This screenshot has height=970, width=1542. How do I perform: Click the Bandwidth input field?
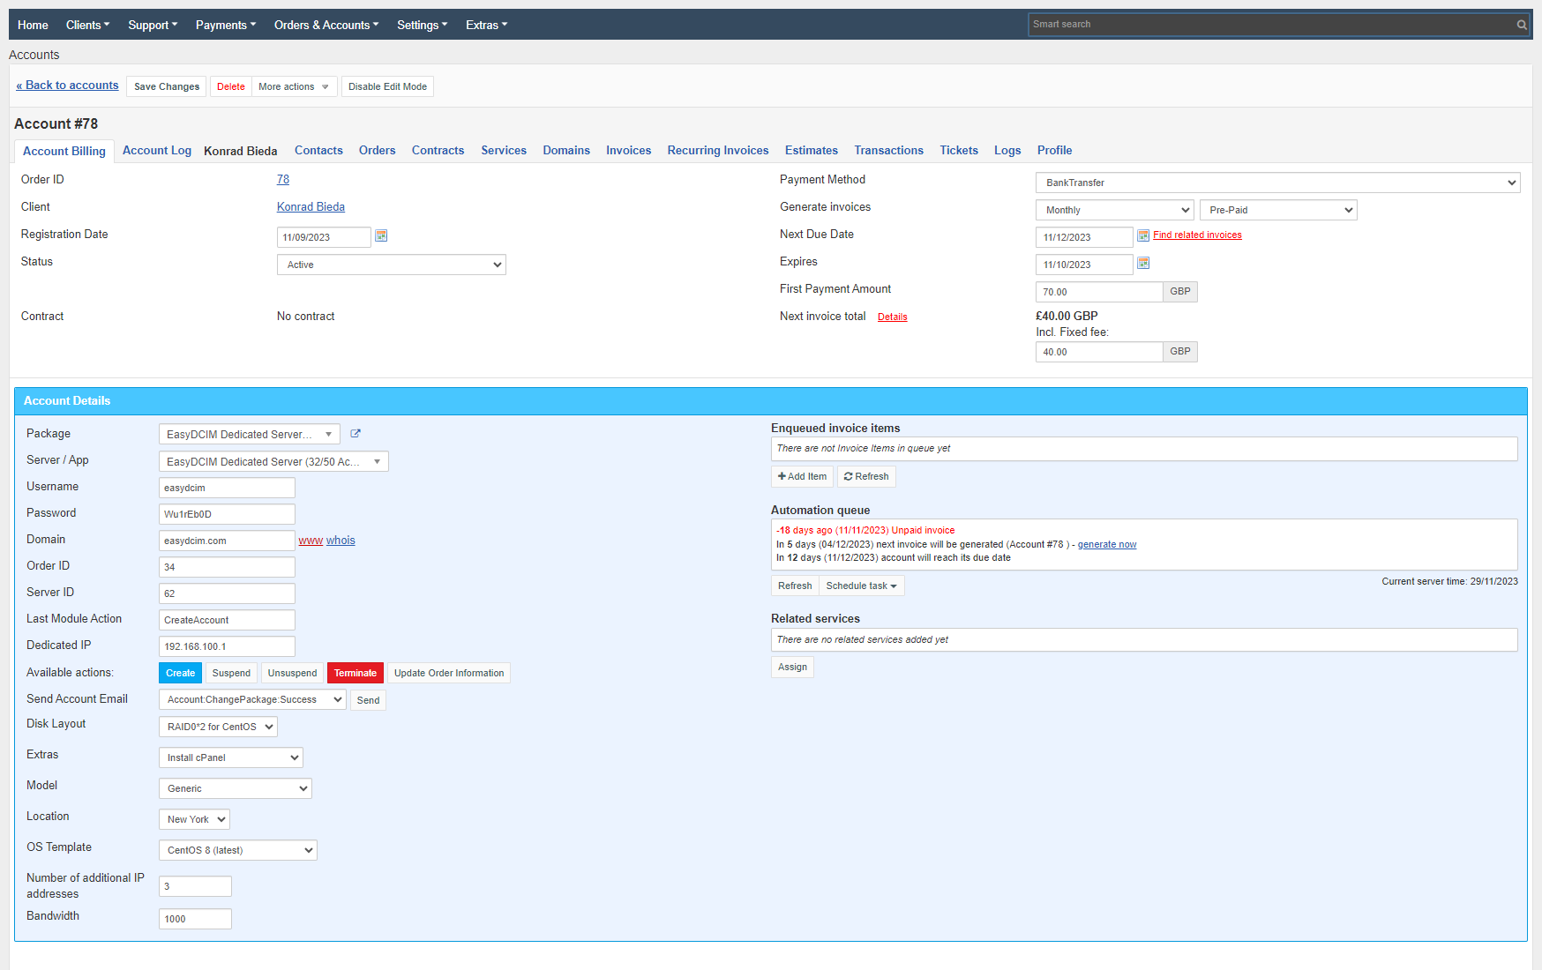[195, 919]
